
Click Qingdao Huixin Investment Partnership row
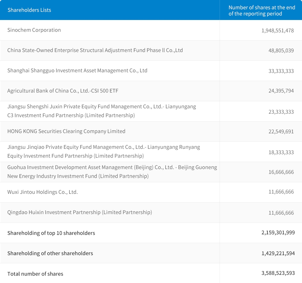pyautogui.click(x=80, y=212)
